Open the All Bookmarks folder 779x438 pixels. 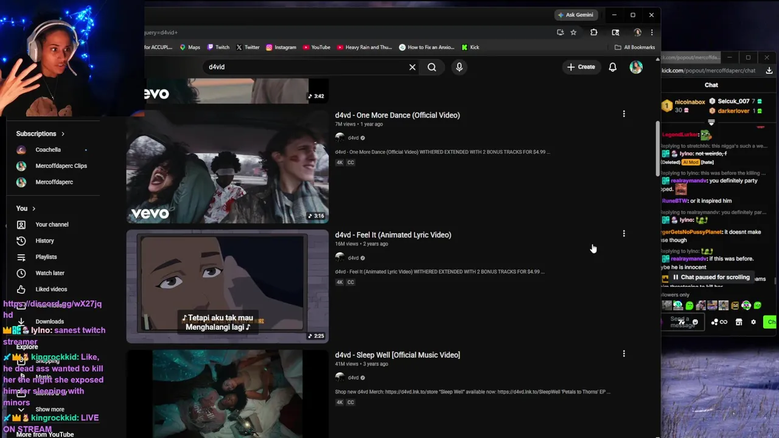[x=635, y=47]
